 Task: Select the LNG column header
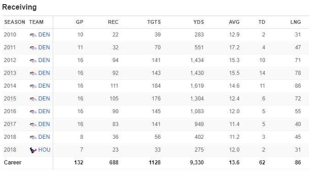(296, 22)
